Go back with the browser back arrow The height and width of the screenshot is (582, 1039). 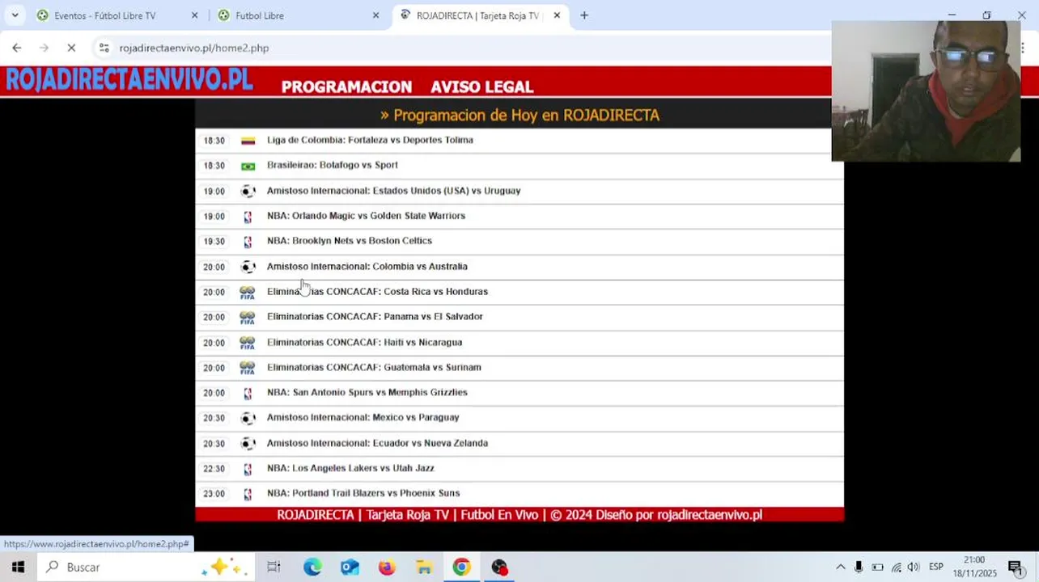click(x=17, y=48)
